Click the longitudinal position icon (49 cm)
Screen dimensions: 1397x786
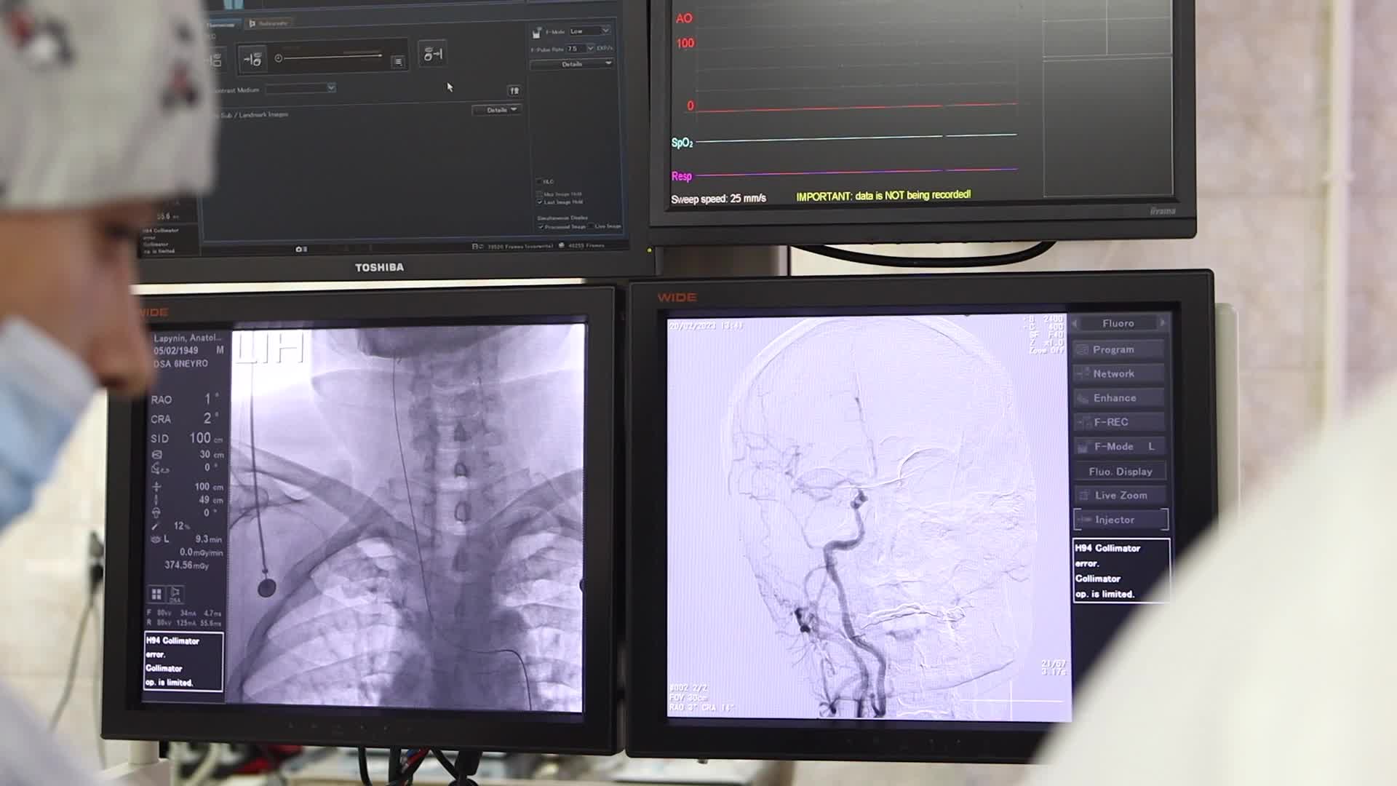pos(156,500)
